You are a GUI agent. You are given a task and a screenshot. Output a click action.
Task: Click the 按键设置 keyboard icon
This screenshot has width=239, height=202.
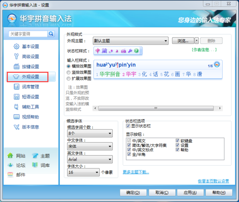pyautogui.click(x=17, y=67)
